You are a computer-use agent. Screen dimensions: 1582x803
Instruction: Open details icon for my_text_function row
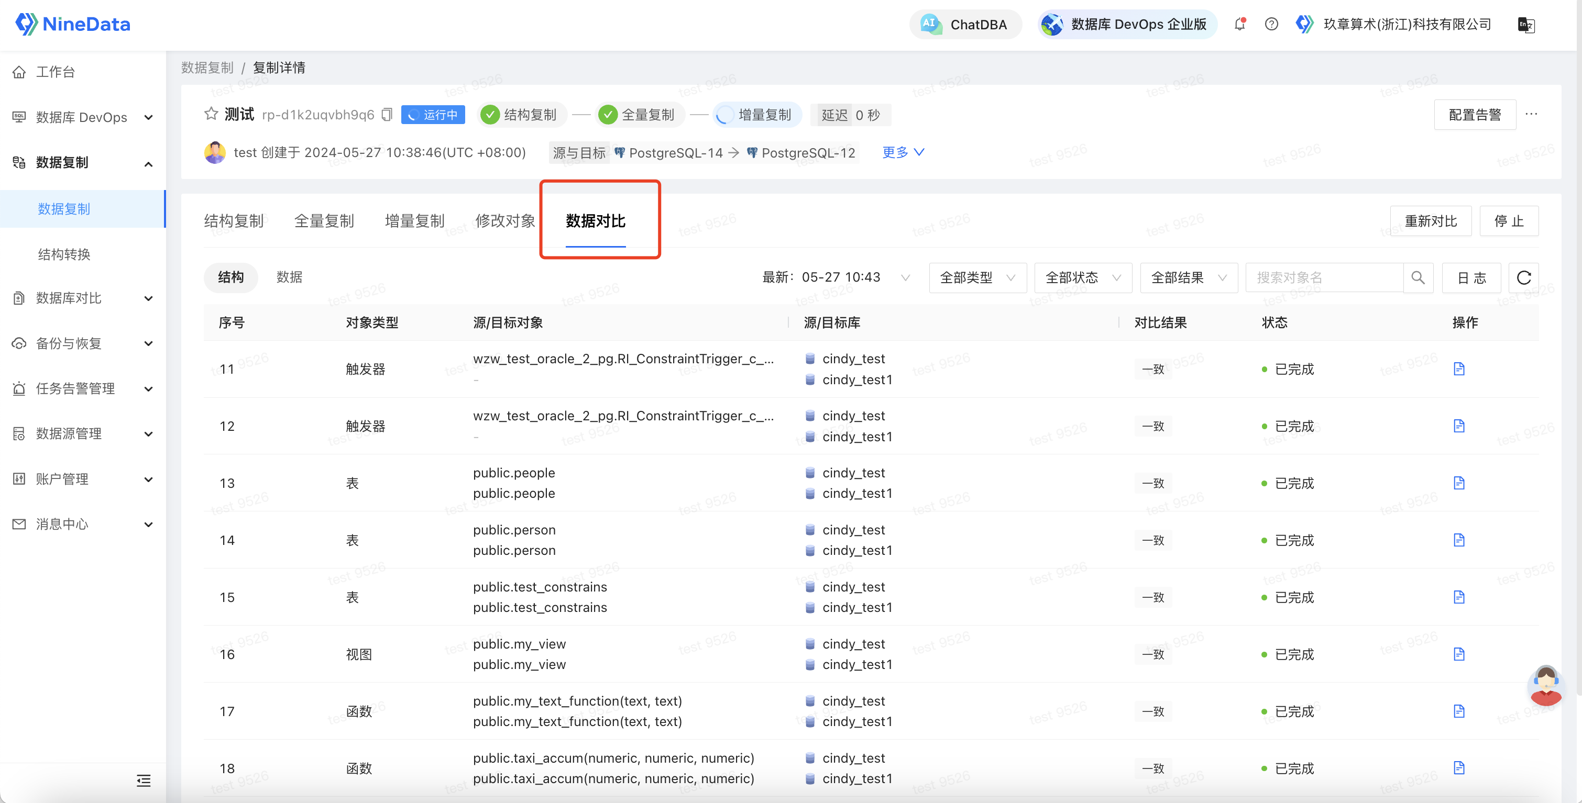(x=1458, y=711)
